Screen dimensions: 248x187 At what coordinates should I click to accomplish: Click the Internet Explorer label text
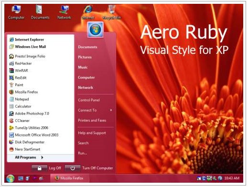pos(30,40)
